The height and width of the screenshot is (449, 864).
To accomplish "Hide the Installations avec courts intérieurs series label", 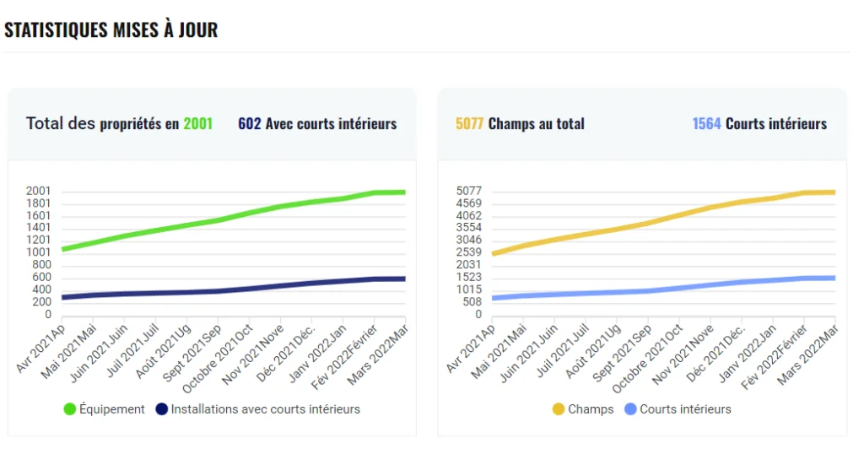I will pyautogui.click(x=265, y=409).
